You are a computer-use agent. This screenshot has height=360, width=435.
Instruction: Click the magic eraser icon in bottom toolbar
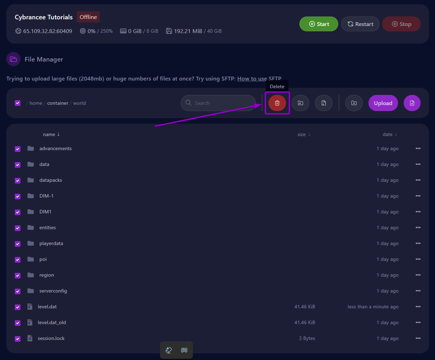[x=169, y=350]
